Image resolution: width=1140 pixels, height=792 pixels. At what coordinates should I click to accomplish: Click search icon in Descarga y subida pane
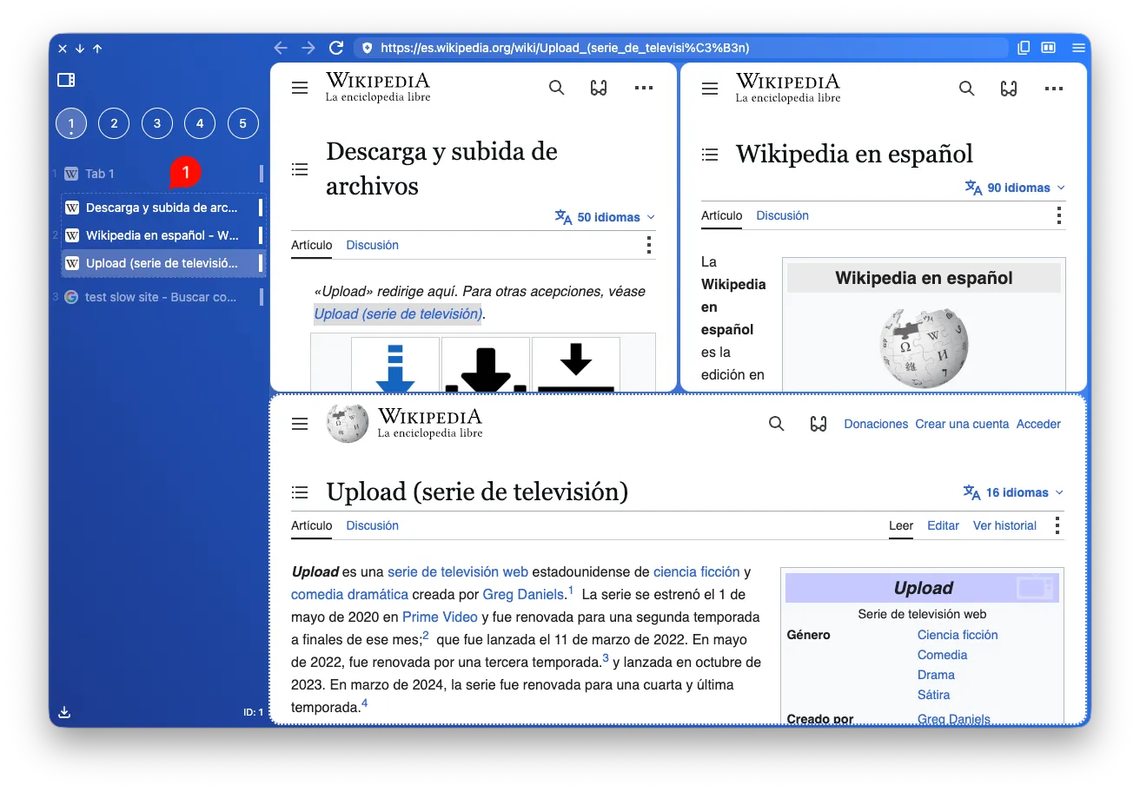pos(557,88)
